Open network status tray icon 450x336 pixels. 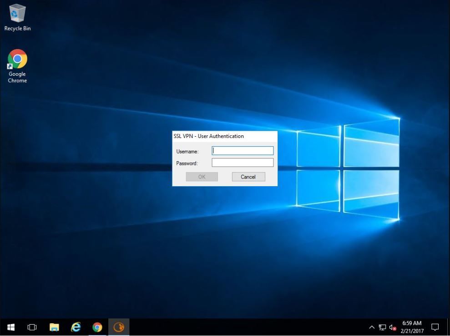[x=382, y=327]
